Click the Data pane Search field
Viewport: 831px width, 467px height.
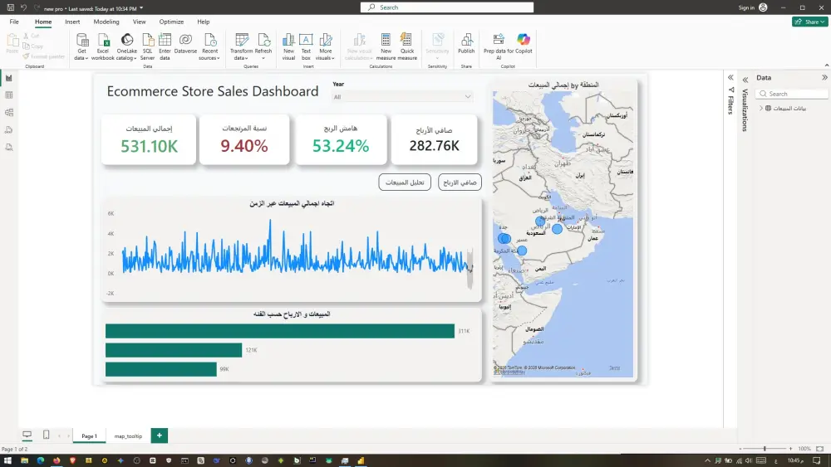[x=792, y=94]
